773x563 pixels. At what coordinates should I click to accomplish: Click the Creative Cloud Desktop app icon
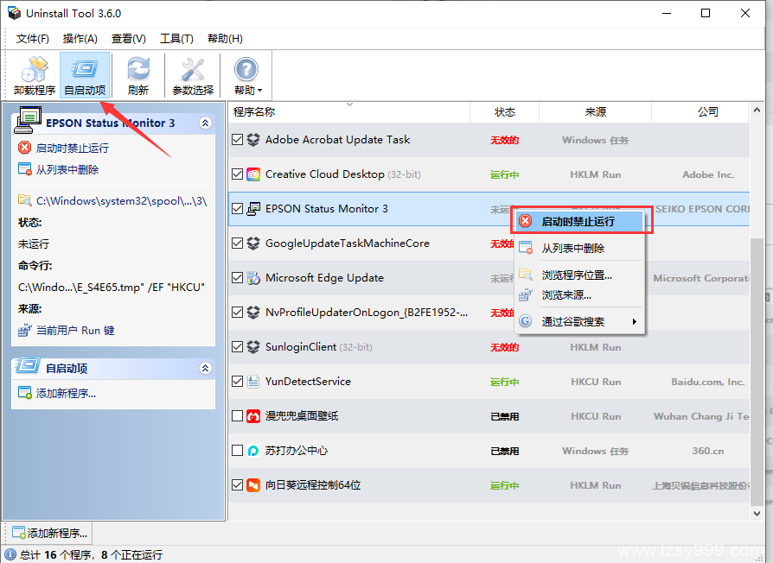coord(253,174)
